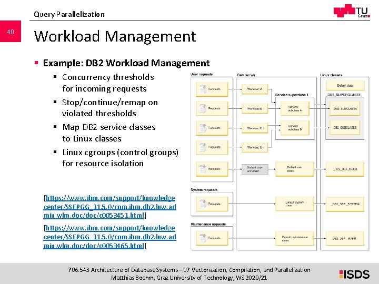Select the System requests label
The height and width of the screenshot is (284, 379).
coord(204,190)
